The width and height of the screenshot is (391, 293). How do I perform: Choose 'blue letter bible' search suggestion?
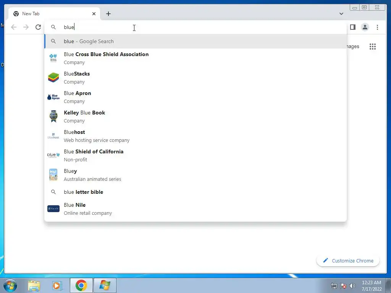click(x=195, y=192)
